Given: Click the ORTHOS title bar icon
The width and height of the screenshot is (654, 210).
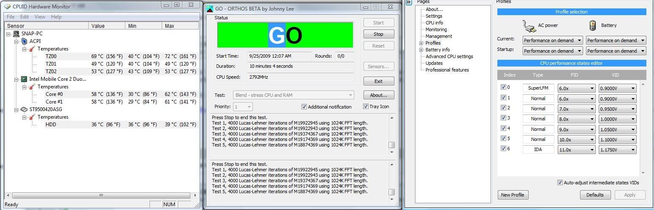Looking at the screenshot, I should [x=210, y=8].
